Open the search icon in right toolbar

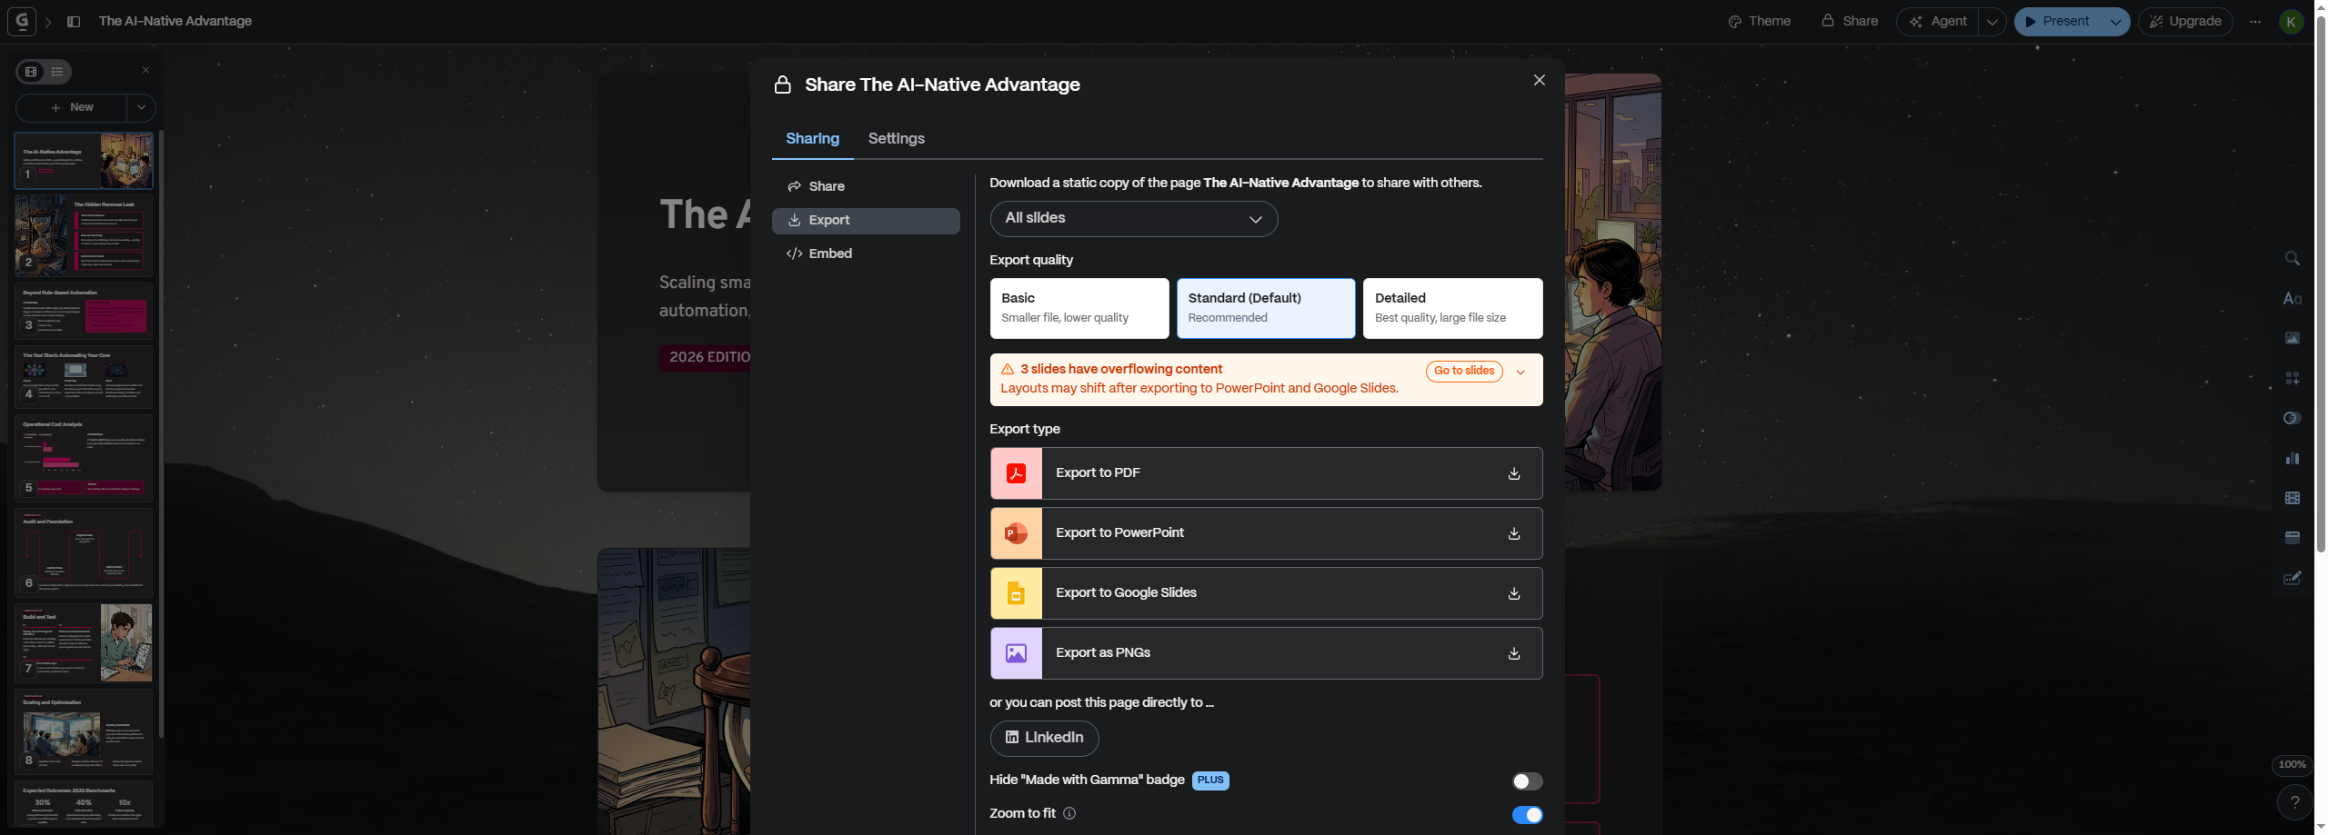point(2293,259)
